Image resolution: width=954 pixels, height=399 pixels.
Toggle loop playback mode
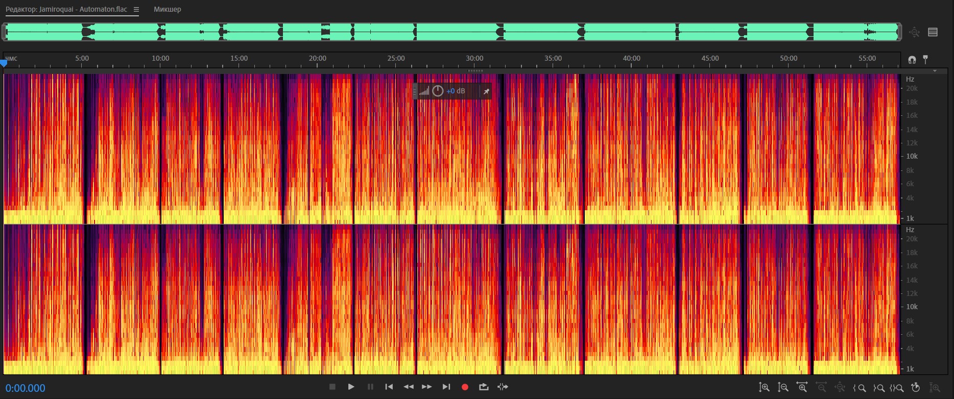tap(484, 387)
